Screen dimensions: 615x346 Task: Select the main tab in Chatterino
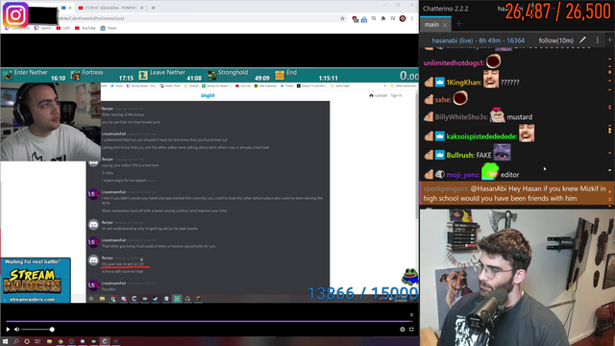tap(431, 25)
